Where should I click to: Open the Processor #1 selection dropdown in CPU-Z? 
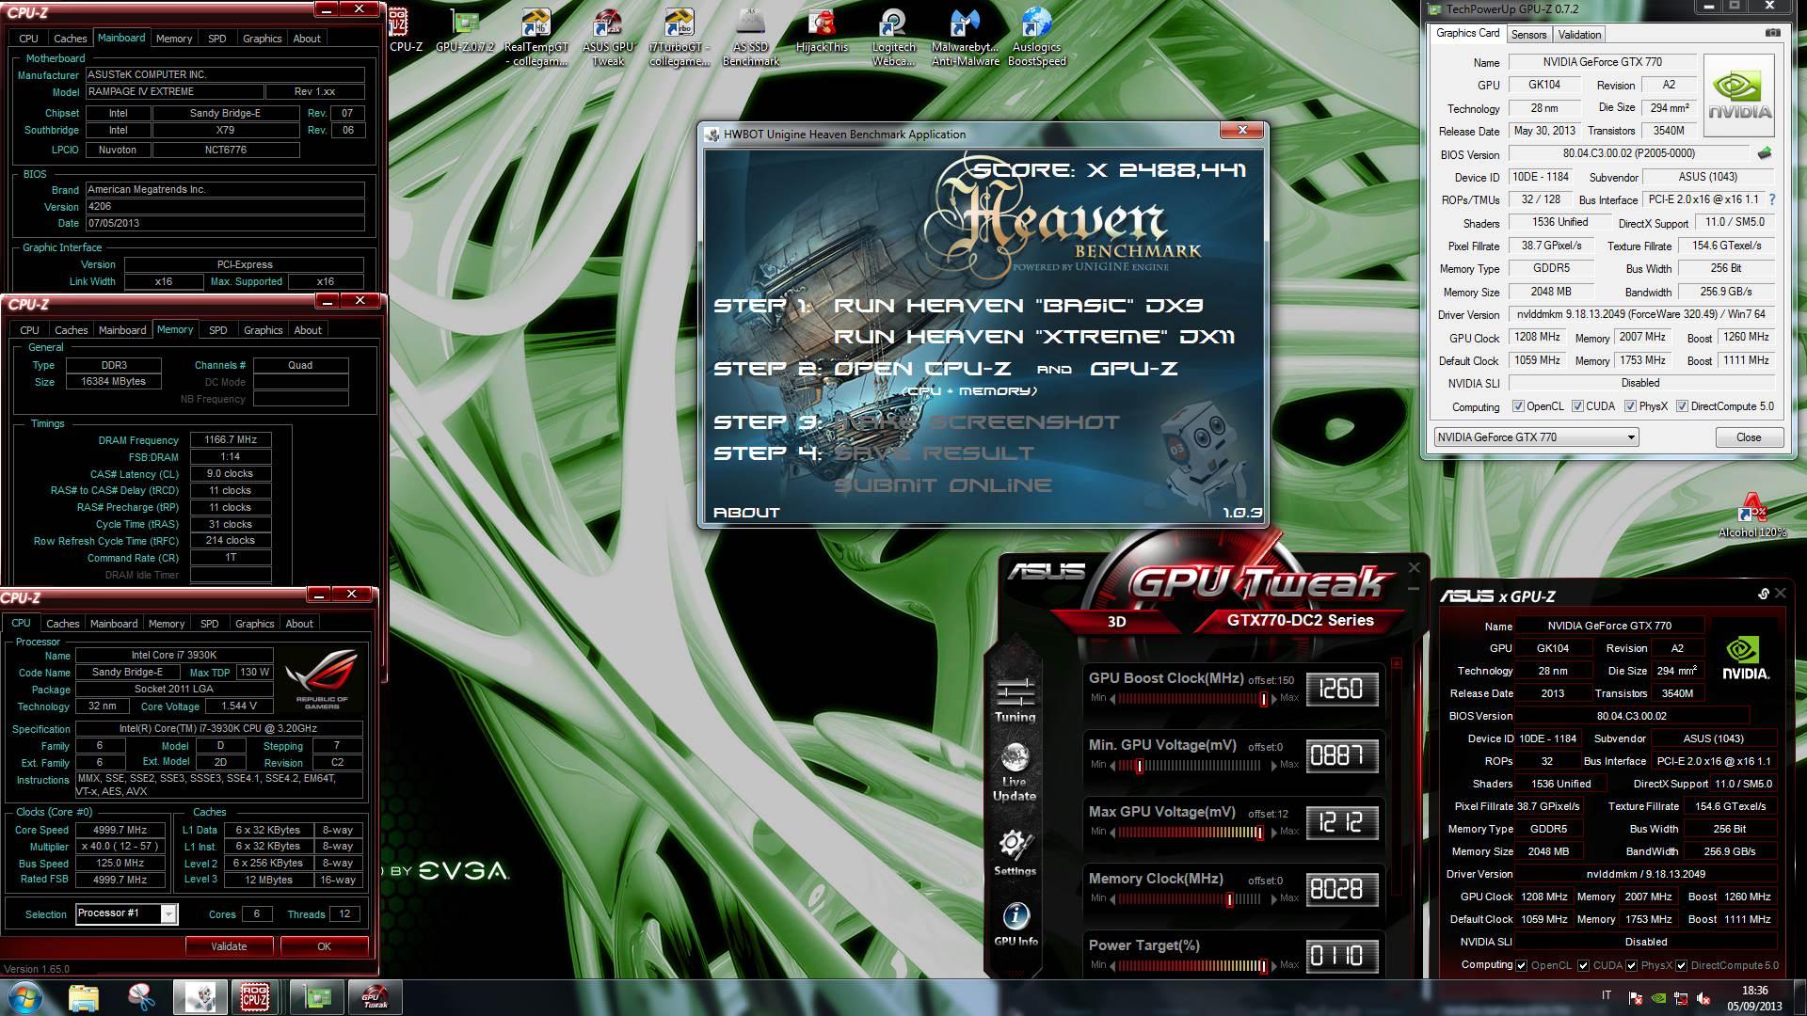pos(126,913)
